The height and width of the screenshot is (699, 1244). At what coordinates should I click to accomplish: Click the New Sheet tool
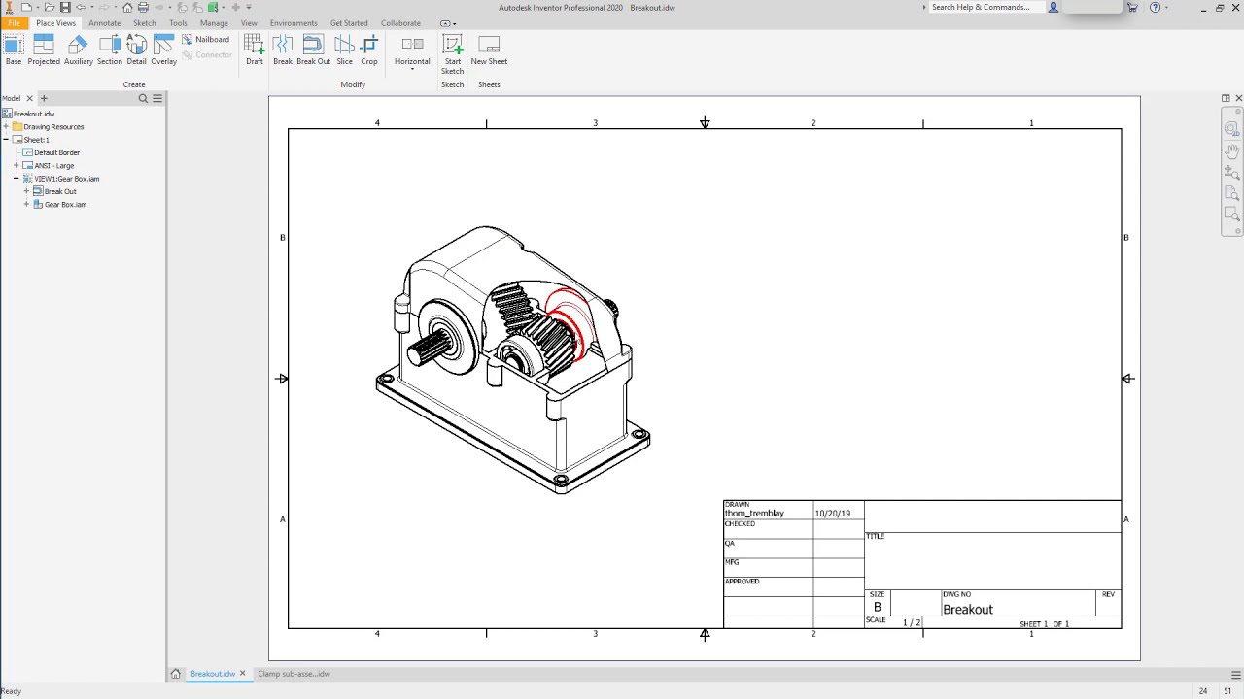coord(489,50)
